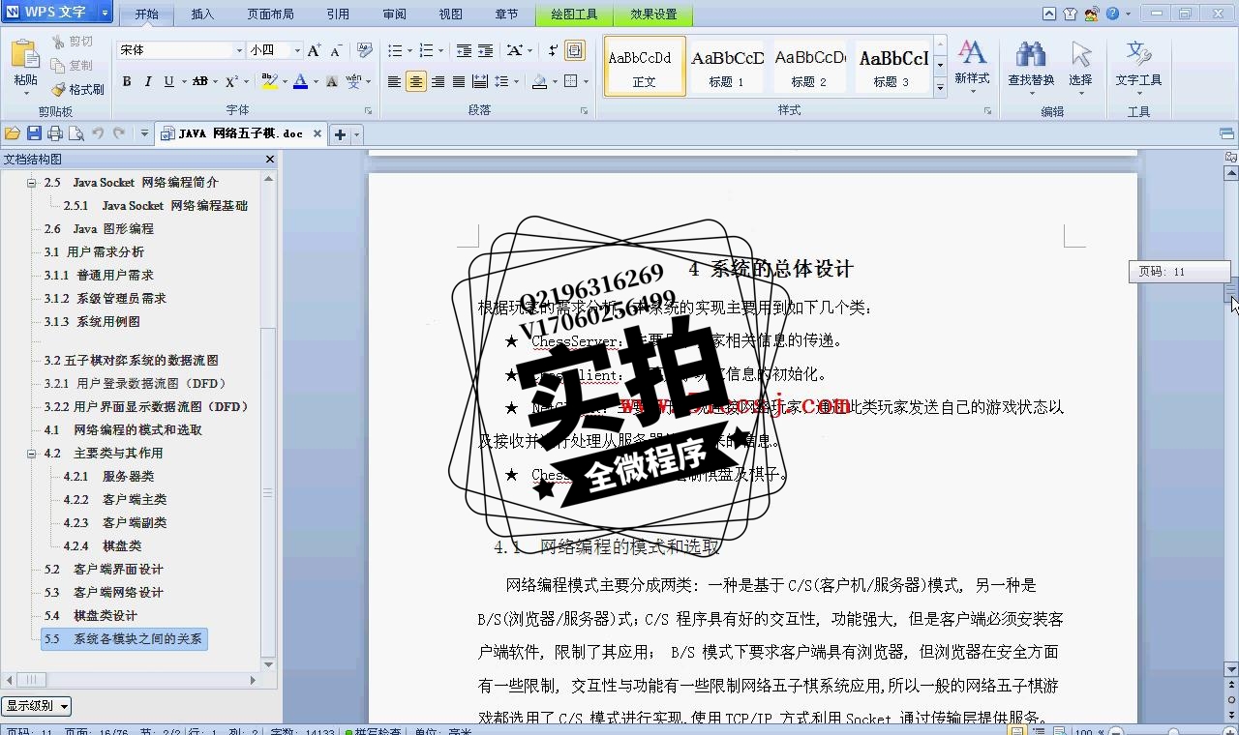Open the 审阅 ribbon tab
The image size is (1239, 735).
coord(394,14)
